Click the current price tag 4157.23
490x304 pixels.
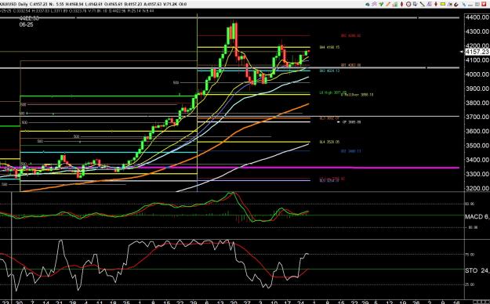tap(477, 52)
